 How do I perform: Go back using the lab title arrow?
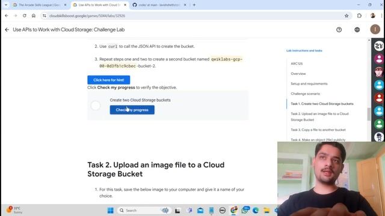7,29
